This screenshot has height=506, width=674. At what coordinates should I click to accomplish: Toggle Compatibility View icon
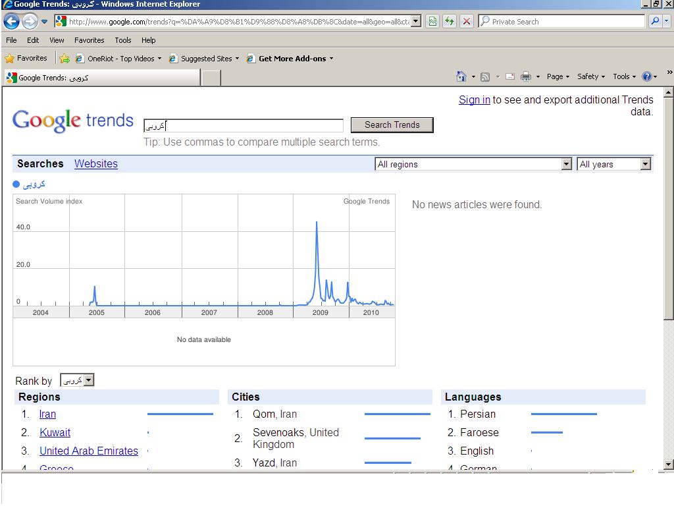[433, 21]
